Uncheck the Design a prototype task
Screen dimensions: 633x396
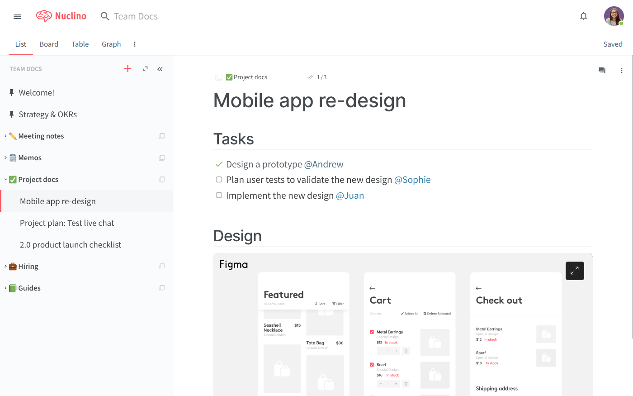(219, 164)
